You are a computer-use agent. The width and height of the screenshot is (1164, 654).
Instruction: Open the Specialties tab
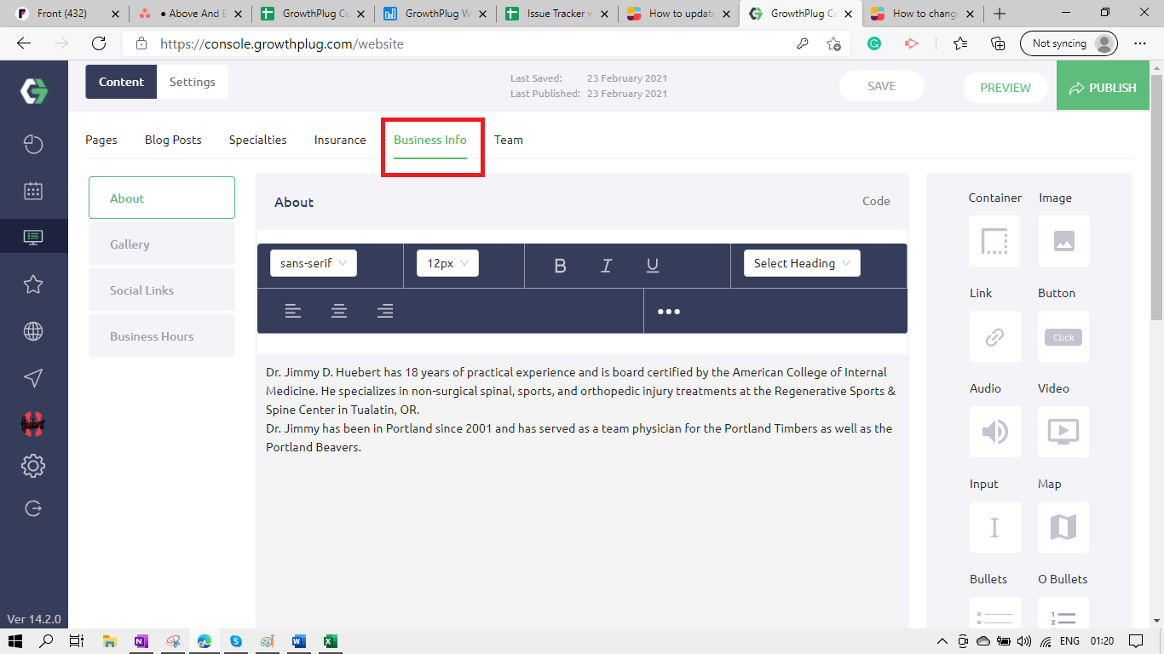click(x=258, y=140)
